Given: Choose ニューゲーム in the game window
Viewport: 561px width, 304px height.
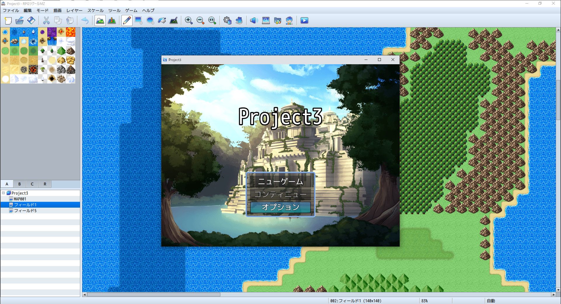Looking at the screenshot, I should [280, 182].
